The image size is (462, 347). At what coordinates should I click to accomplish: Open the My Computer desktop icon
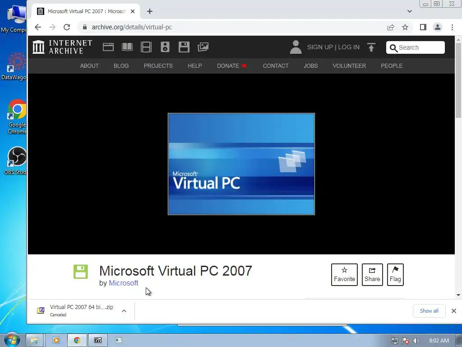14,19
